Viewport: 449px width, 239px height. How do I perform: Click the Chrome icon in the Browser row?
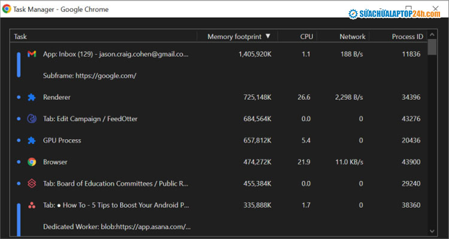coord(32,162)
